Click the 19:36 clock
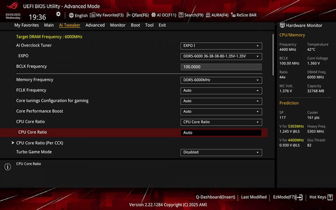 [x=37, y=17]
